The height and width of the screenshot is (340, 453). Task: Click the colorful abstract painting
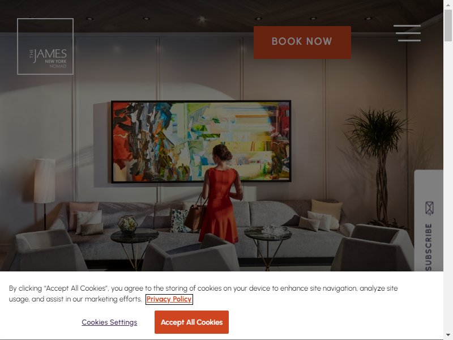click(x=201, y=141)
